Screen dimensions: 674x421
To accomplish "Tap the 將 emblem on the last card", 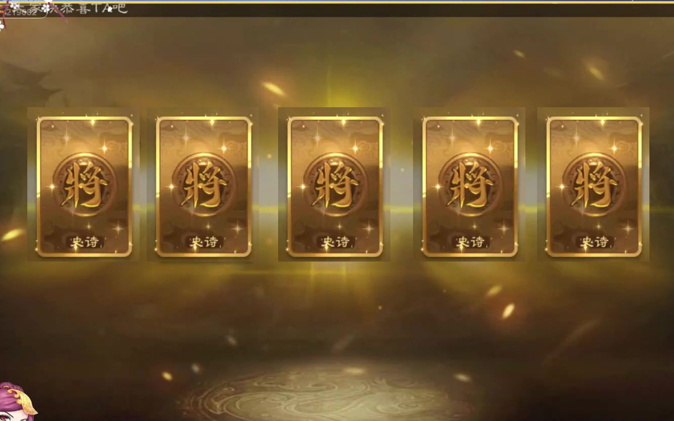I will pyautogui.click(x=594, y=185).
